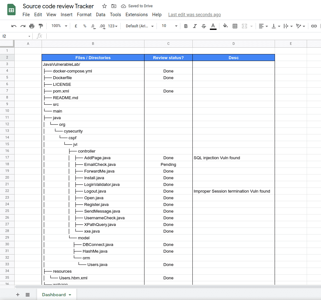Viewport: 321px width, 300px height.
Task: Click the Move to folder icon
Action: tap(114, 6)
